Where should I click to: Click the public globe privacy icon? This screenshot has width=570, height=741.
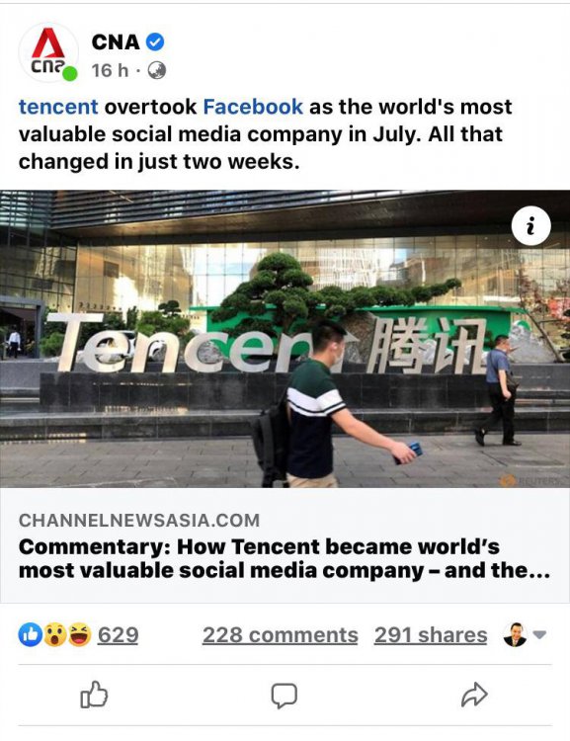(156, 70)
